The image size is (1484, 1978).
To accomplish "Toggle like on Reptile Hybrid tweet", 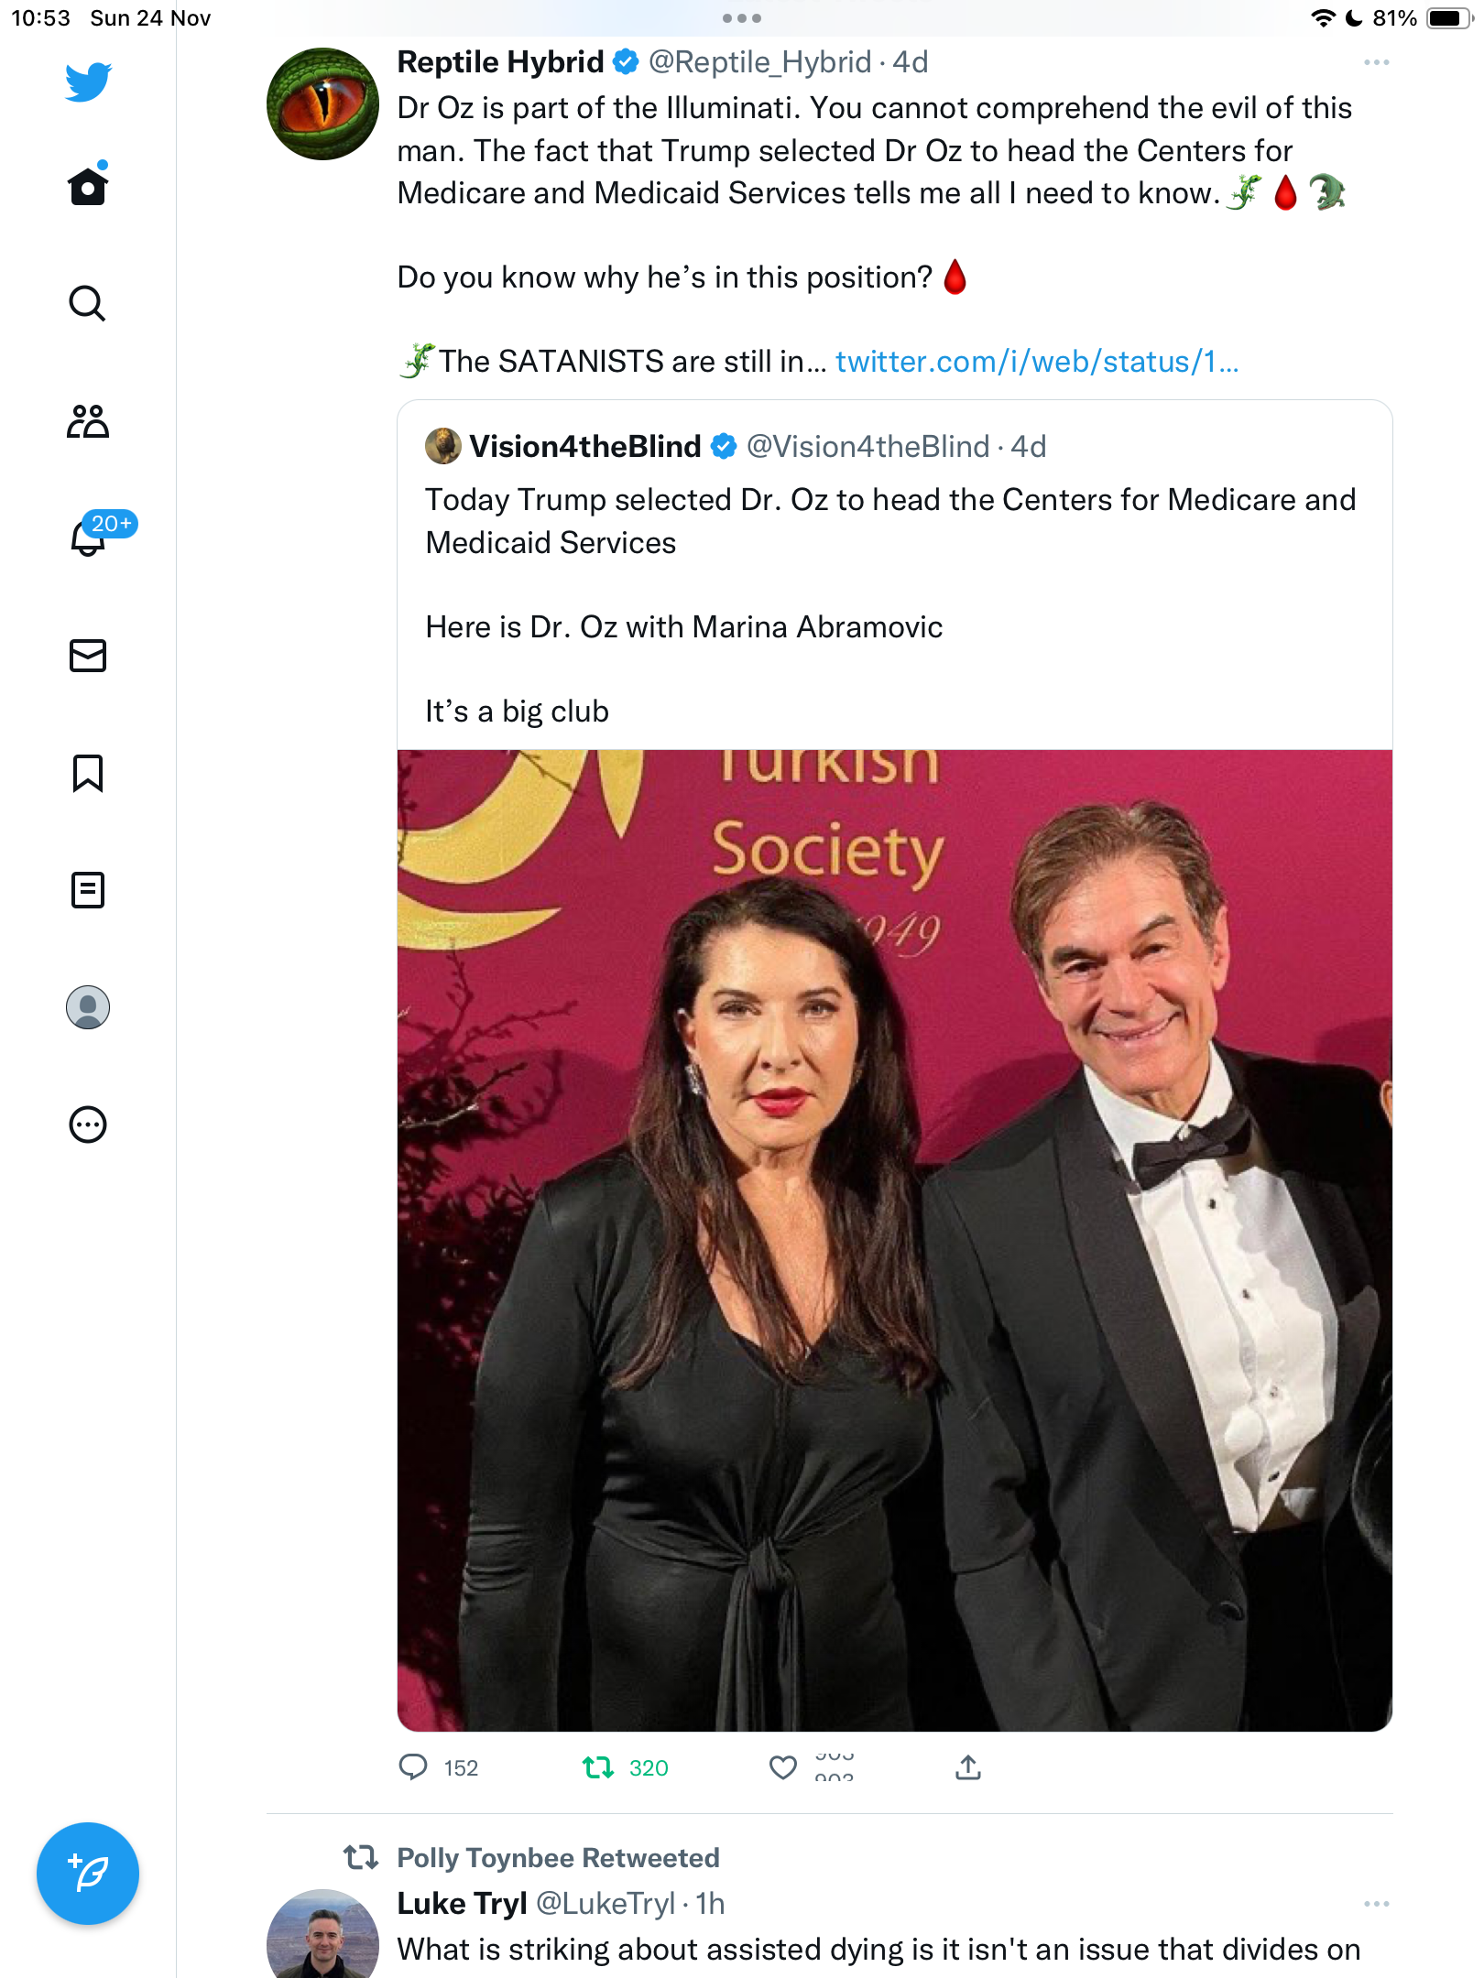I will tap(783, 1767).
